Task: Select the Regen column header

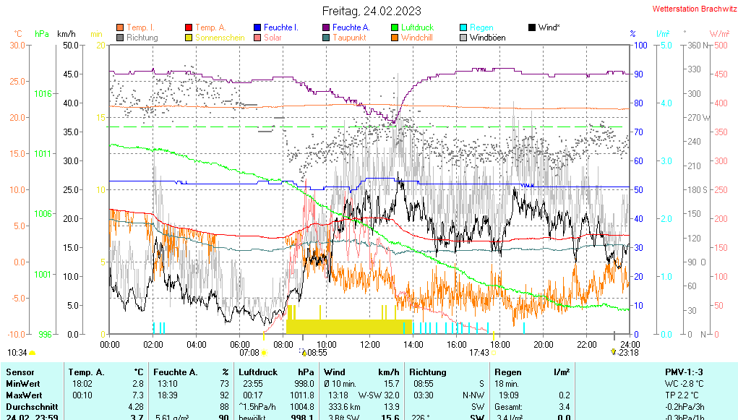Action: click(508, 372)
